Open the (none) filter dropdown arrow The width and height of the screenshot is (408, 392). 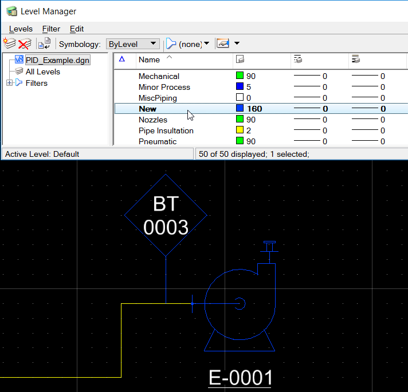coord(206,44)
